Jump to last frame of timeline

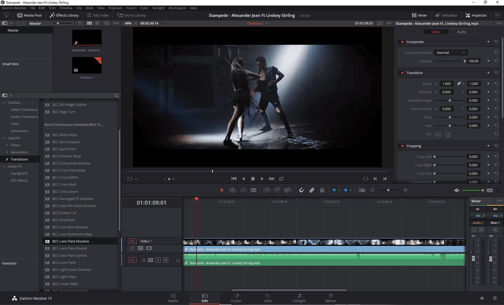click(272, 179)
